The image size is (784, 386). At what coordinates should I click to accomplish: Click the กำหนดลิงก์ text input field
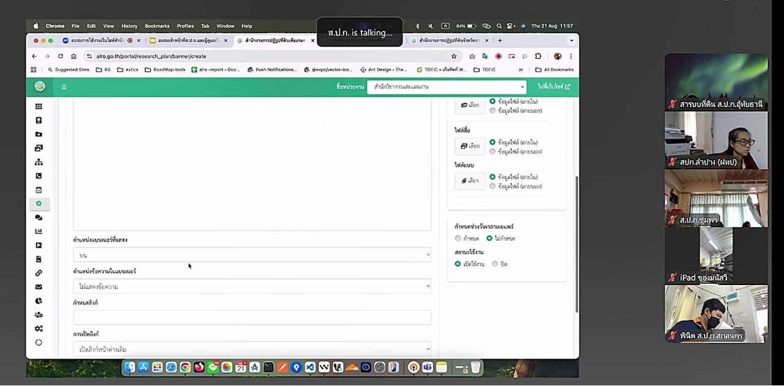coord(252,317)
